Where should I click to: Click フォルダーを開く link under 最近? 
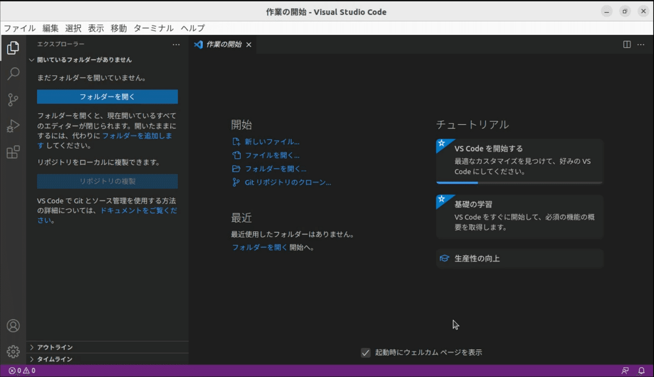pyautogui.click(x=259, y=247)
